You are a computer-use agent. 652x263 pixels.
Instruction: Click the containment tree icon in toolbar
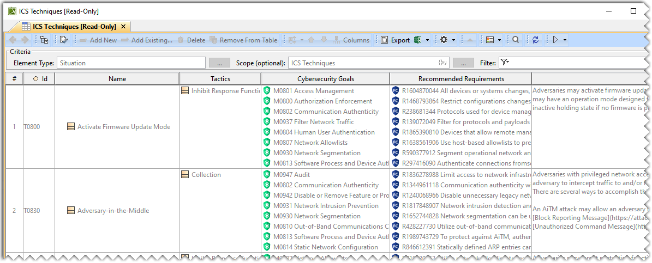coord(44,40)
